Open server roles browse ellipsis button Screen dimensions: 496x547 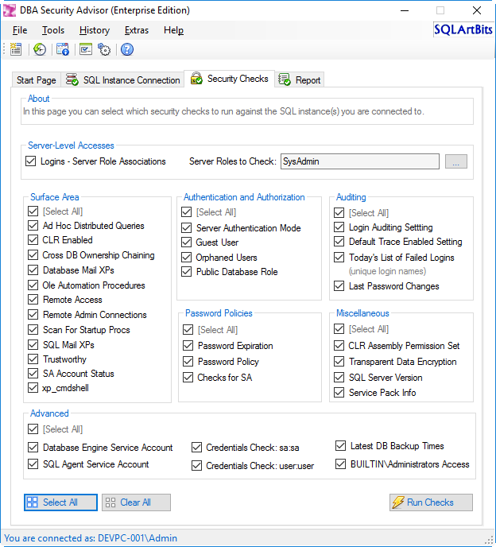click(x=456, y=161)
